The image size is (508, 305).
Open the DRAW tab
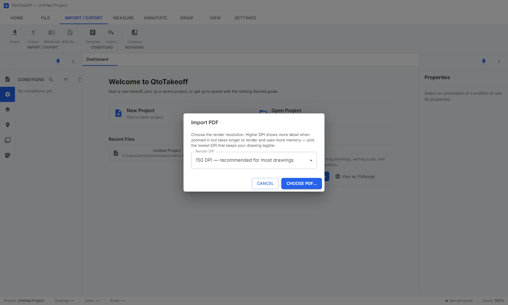(187, 18)
